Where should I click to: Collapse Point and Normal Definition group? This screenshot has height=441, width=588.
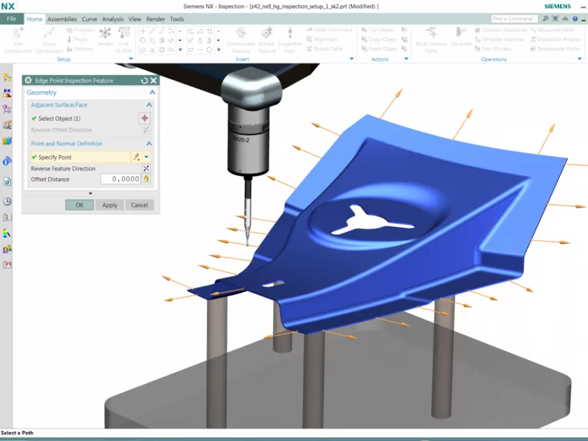[x=149, y=144]
